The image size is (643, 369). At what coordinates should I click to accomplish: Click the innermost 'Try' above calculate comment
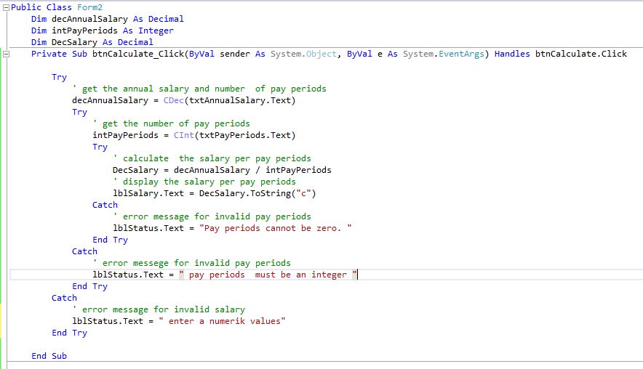(x=100, y=147)
